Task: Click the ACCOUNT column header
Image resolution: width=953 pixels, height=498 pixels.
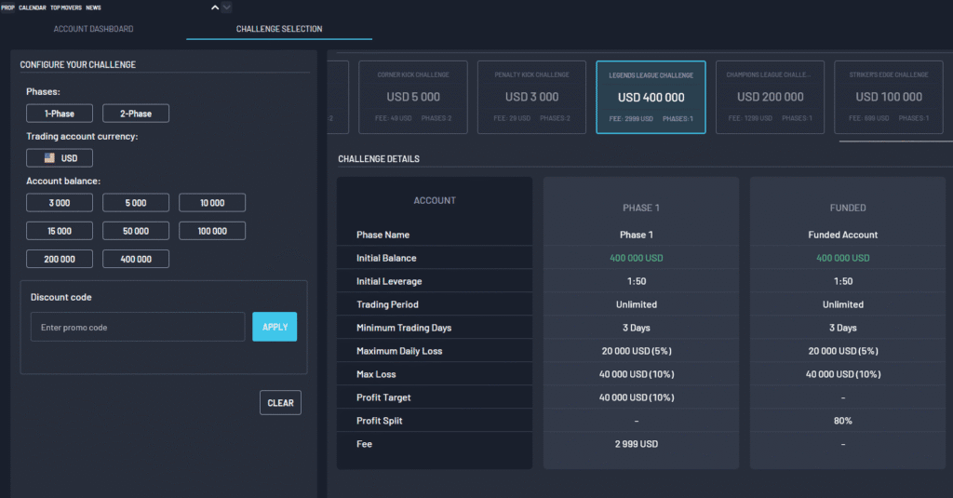Action: 435,201
